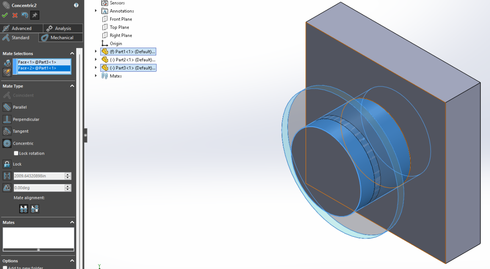Expand the Annotations tree node
490x269 pixels.
pos(96,11)
